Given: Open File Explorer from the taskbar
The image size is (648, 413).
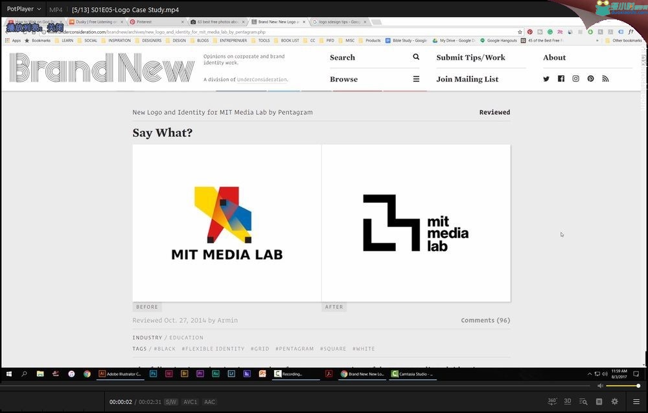Looking at the screenshot, I should (40, 373).
